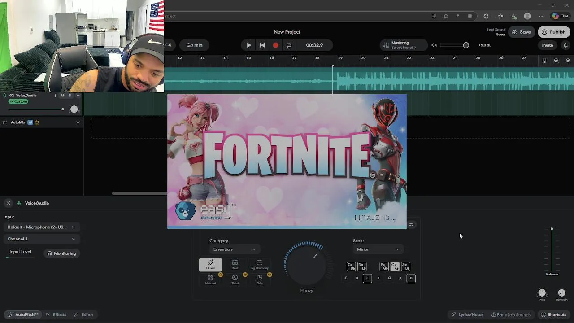Click the Voice/Audio track pan knob
The height and width of the screenshot is (323, 574).
[x=74, y=109]
